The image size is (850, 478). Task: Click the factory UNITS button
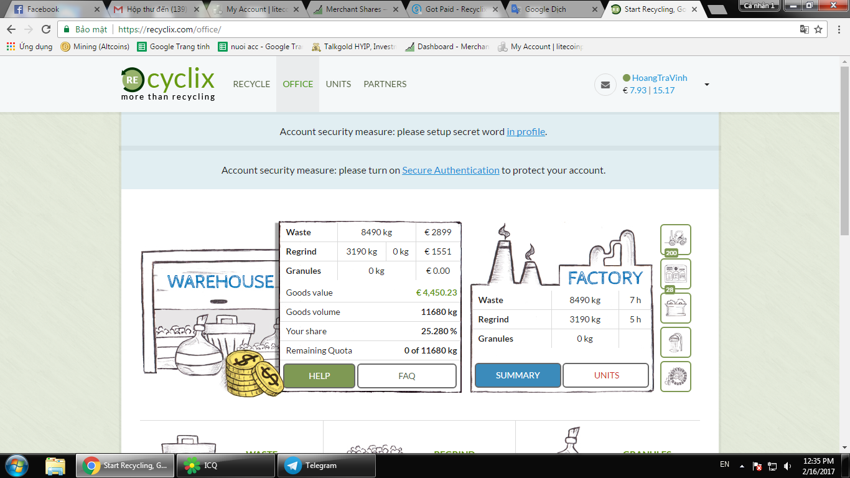click(606, 375)
